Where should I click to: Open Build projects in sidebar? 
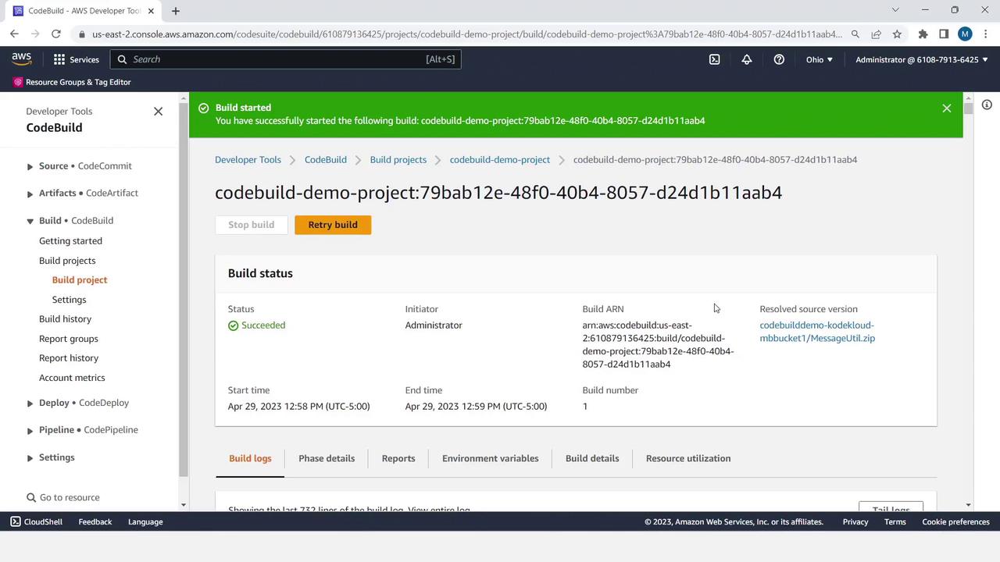67,261
